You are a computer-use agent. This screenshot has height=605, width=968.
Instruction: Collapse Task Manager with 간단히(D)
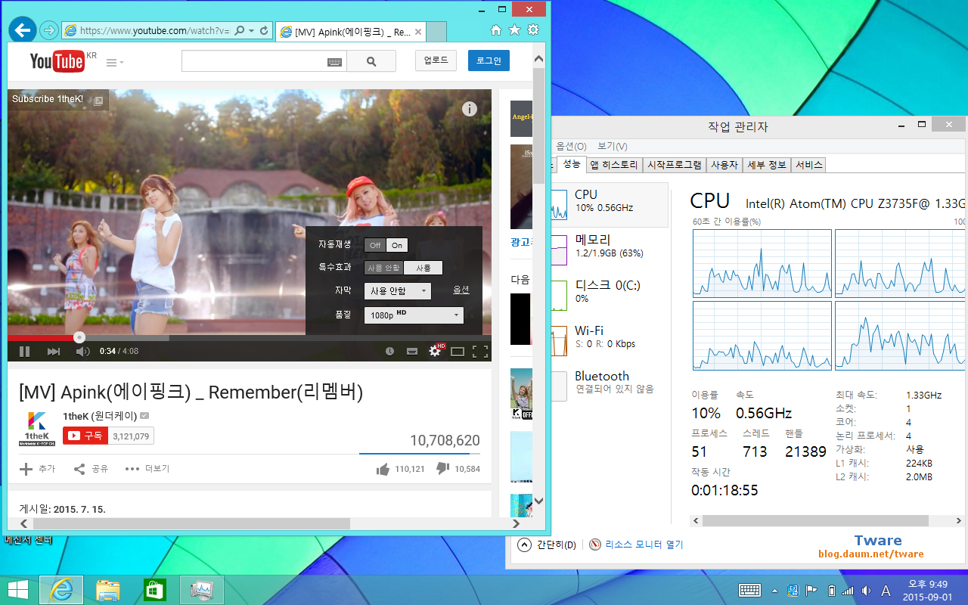pyautogui.click(x=548, y=544)
